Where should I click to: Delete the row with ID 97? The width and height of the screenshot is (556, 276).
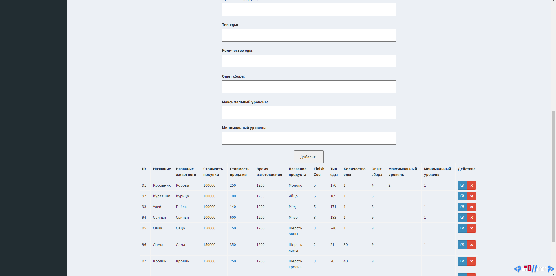point(471,261)
